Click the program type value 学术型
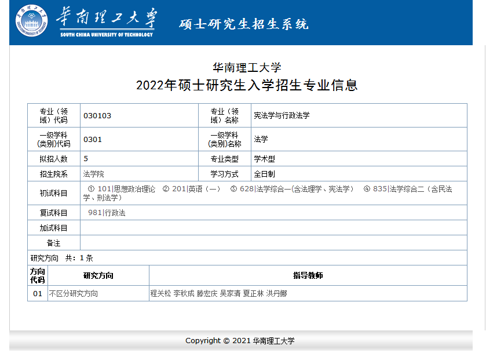 pyautogui.click(x=264, y=159)
